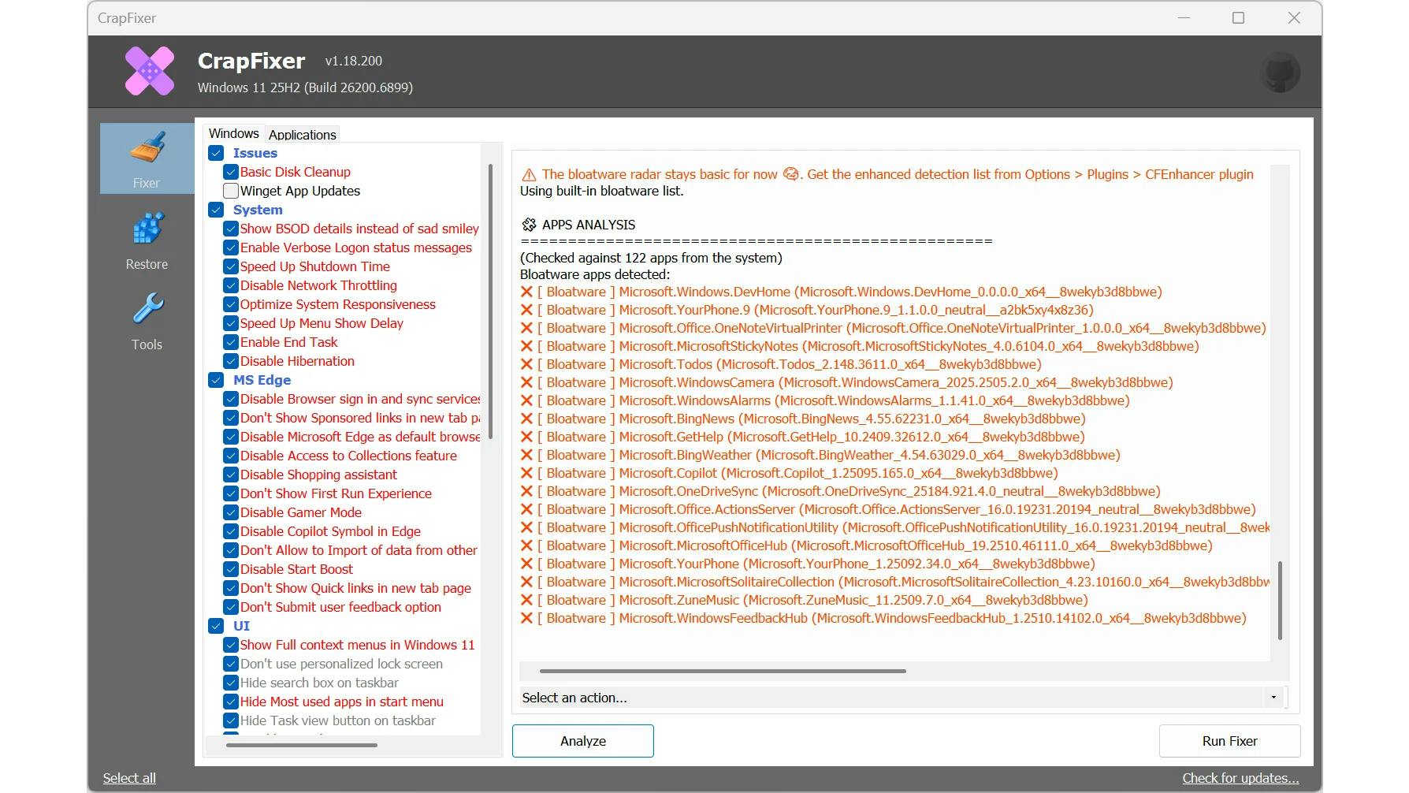
Task: Click the red X beside Microsoft.Office.ActionsServer
Action: pos(526,510)
